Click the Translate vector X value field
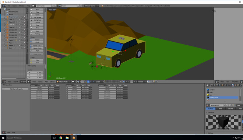This screenshot has width=243, height=140. pos(35,73)
